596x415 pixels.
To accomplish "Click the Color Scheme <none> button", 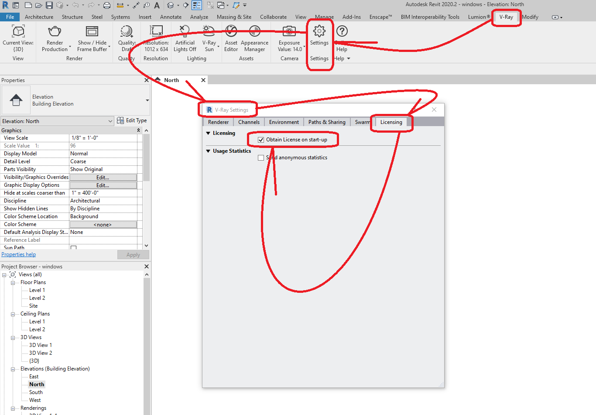I will pyautogui.click(x=103, y=225).
